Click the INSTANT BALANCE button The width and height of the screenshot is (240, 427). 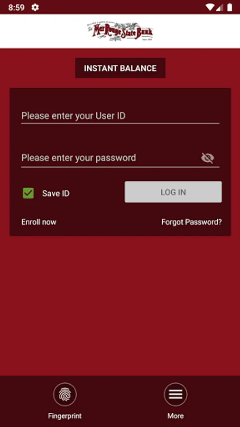point(120,68)
